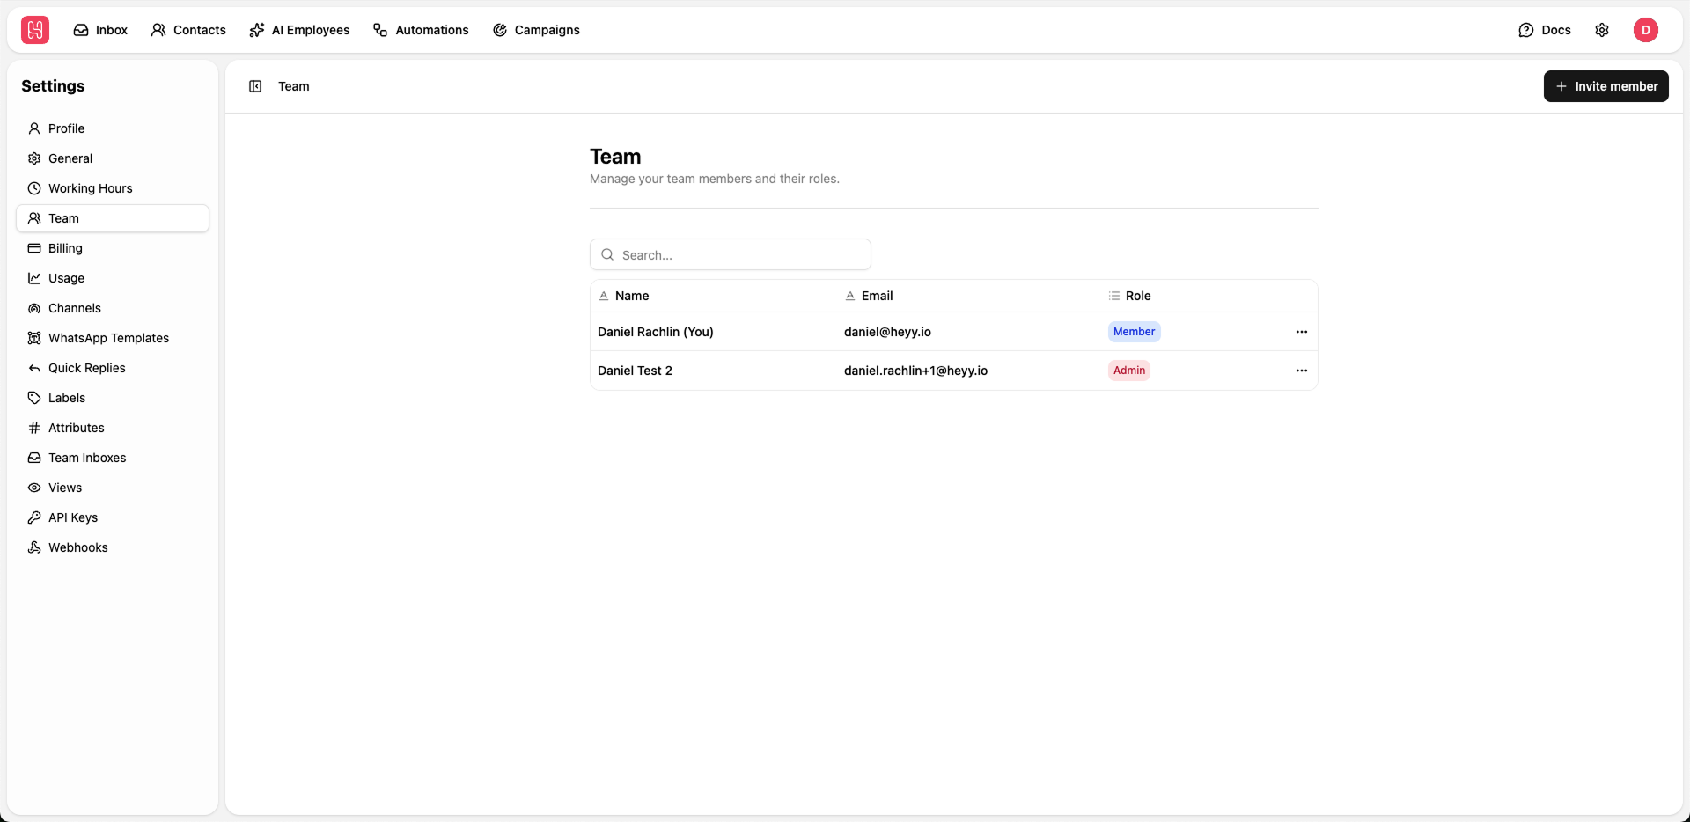Viewport: 1690px width, 822px height.
Task: Click the team member search field
Action: [730, 254]
